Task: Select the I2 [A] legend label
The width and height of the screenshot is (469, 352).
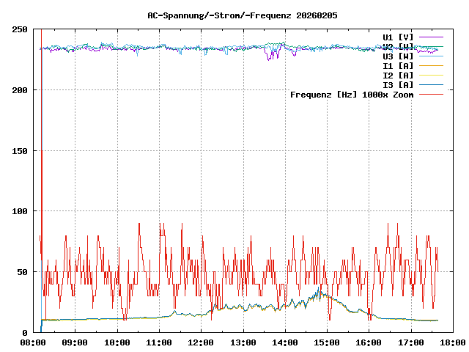Action: point(398,75)
